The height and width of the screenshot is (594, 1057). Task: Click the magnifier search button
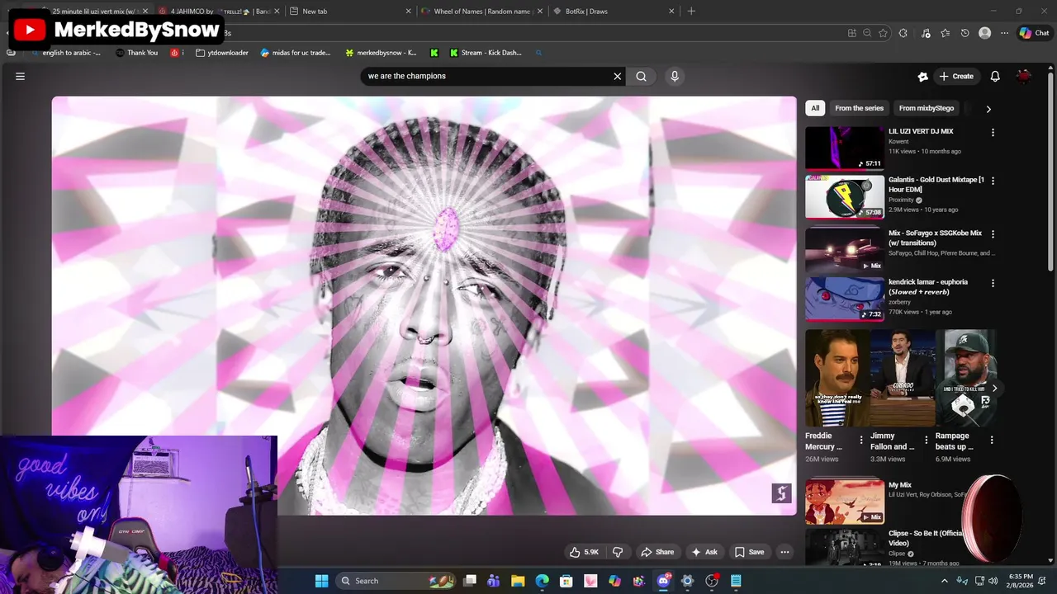coord(641,76)
